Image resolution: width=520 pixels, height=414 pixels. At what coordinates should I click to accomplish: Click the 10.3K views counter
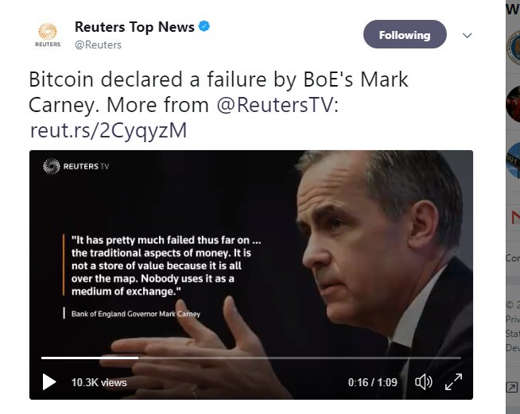99,382
